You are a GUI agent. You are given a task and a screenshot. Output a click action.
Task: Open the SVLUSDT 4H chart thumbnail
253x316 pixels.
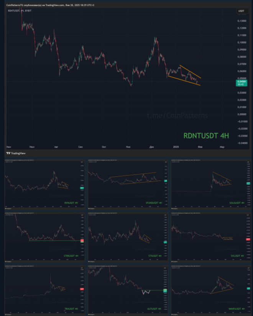click(x=211, y=237)
